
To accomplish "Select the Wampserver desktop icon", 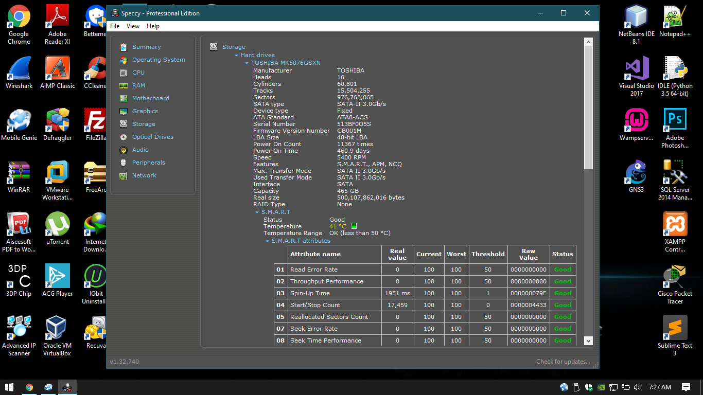I will [637, 124].
